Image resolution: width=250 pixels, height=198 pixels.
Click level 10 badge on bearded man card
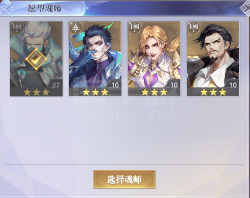pyautogui.click(x=233, y=85)
